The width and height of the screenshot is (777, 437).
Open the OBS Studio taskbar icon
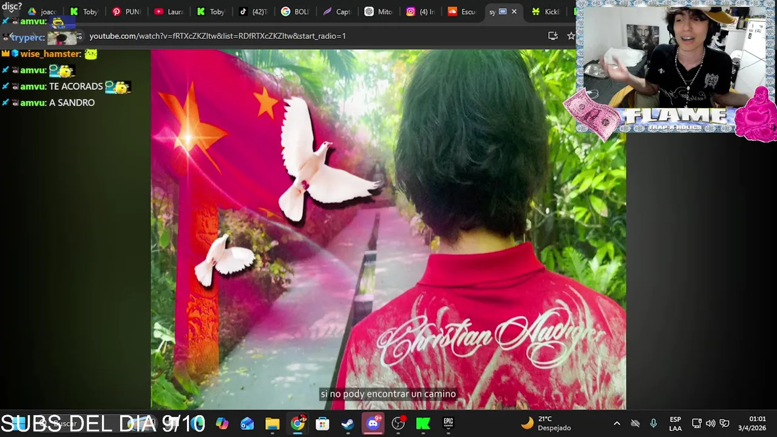[x=398, y=424]
